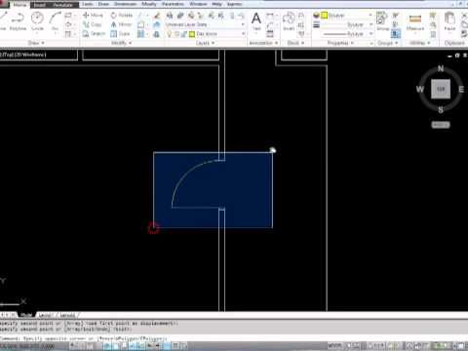Click the Paste tool
This screenshot has width=468, height=351.
click(x=449, y=21)
